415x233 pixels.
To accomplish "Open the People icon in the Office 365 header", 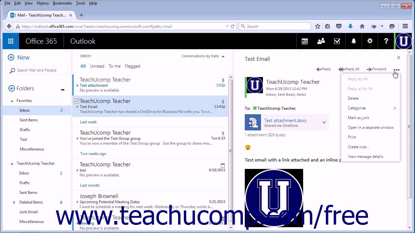I will coord(321,41).
